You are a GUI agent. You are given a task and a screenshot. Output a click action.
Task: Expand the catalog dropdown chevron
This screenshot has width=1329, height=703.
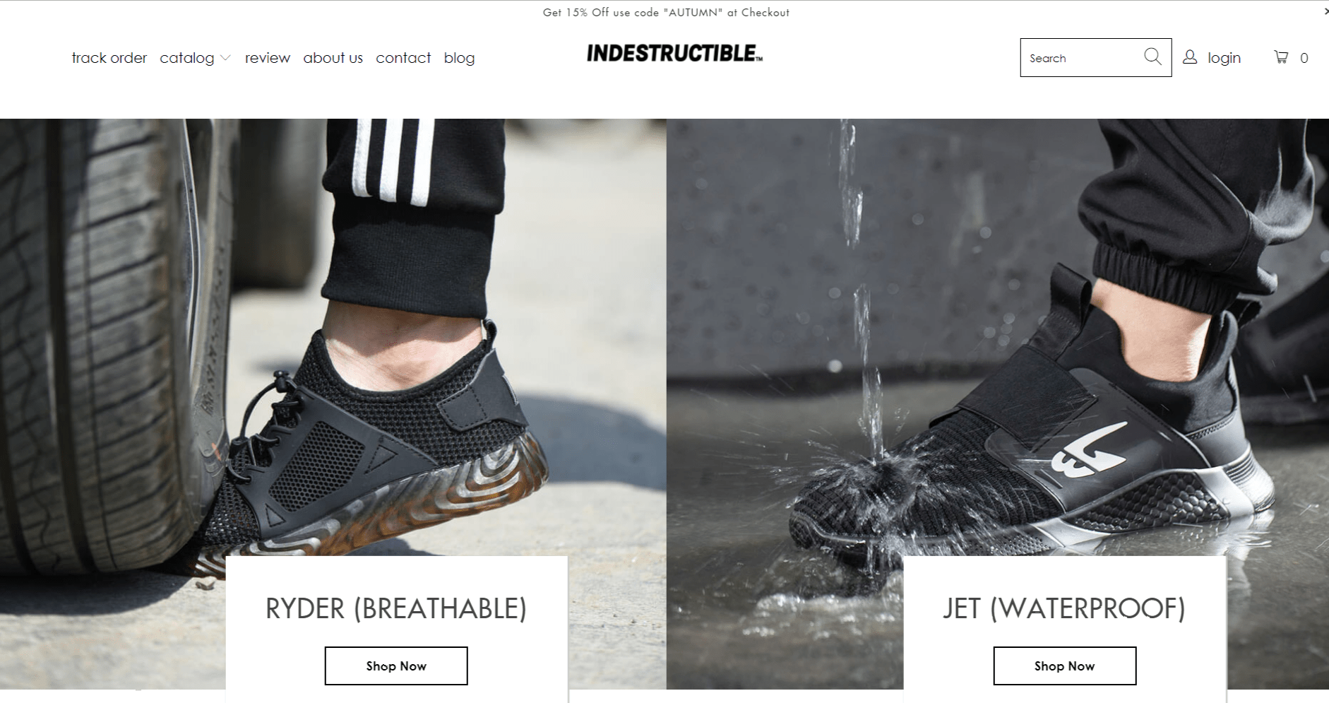point(225,58)
